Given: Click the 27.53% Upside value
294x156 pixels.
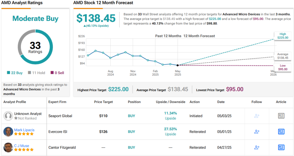Looking at the screenshot, I should 171,129.
